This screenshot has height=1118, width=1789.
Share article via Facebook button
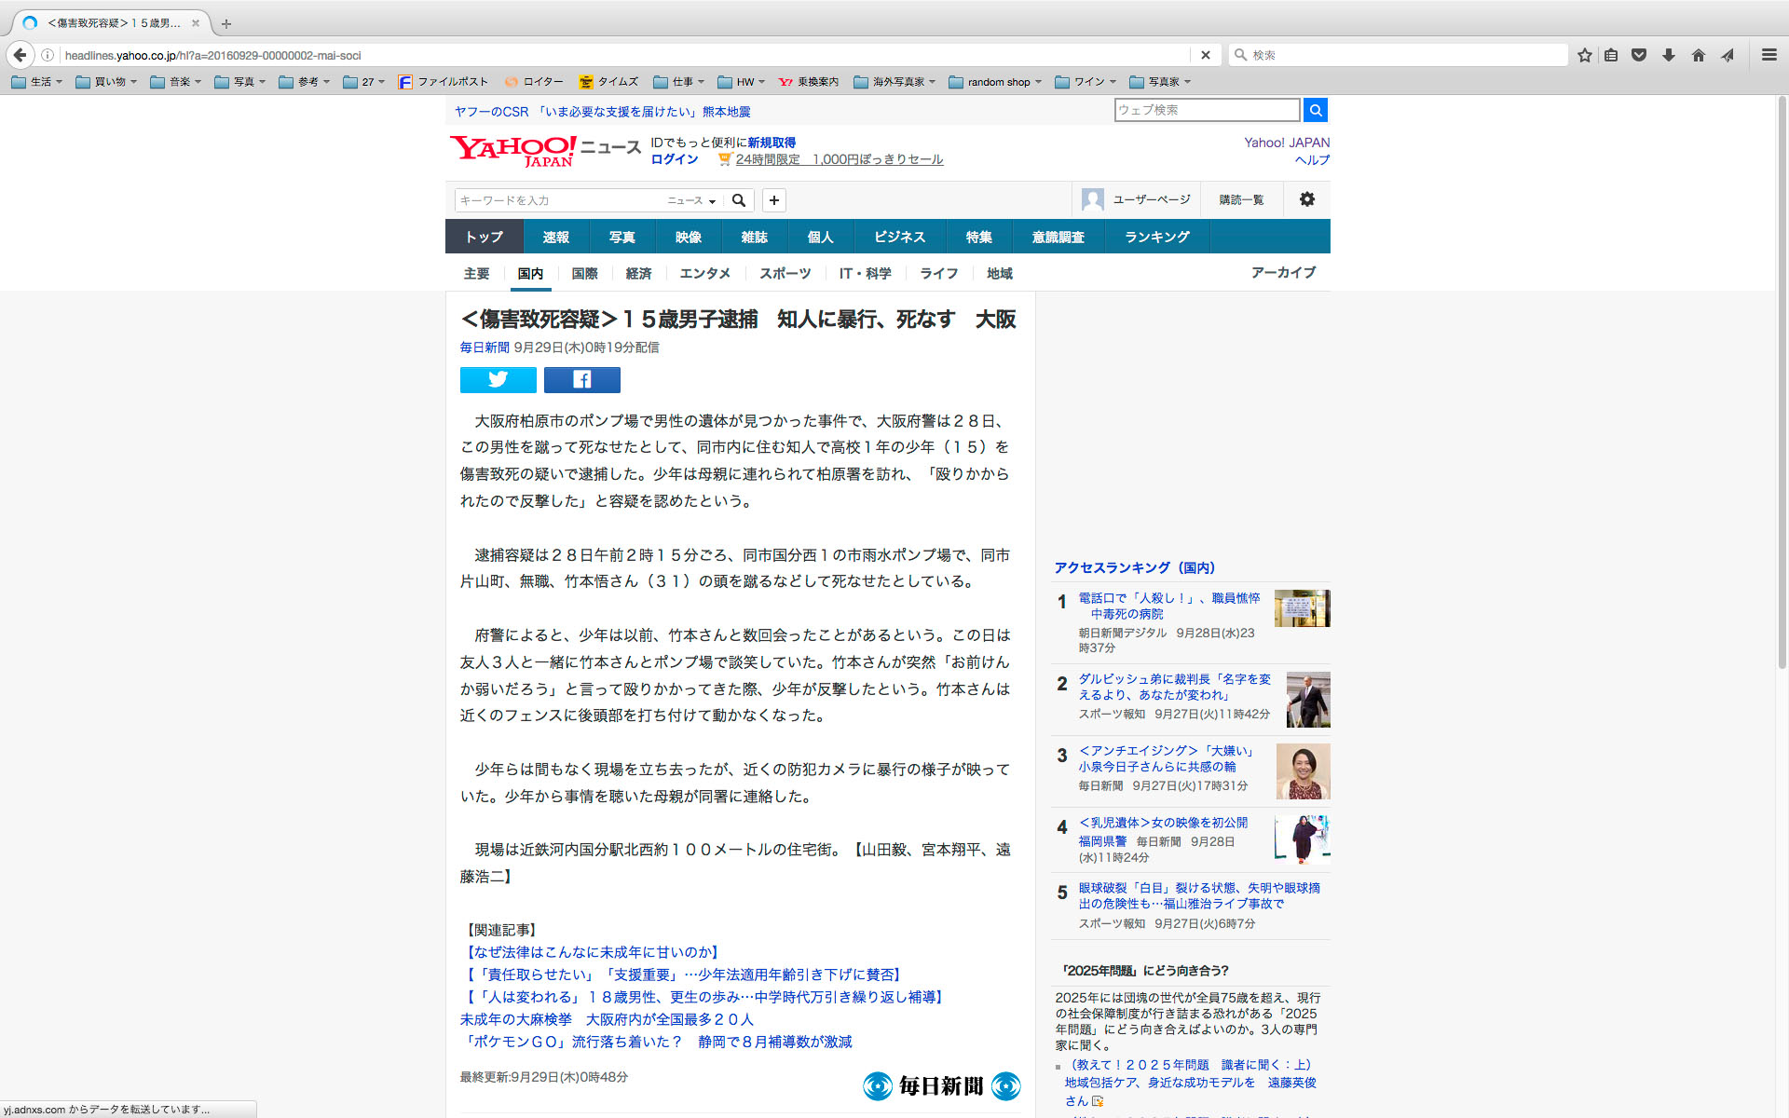pyautogui.click(x=581, y=379)
